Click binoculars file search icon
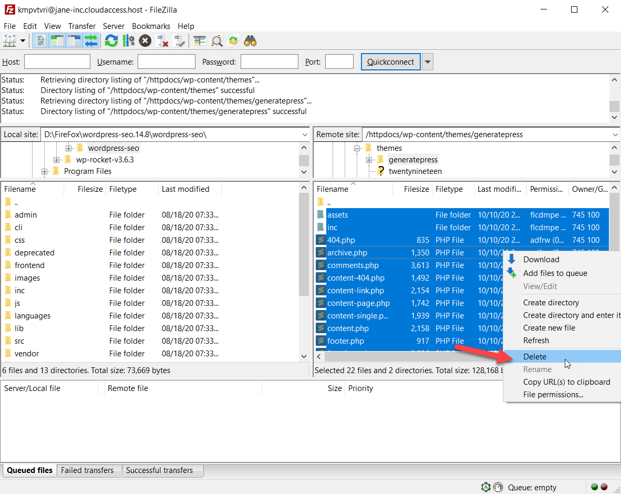Image resolution: width=621 pixels, height=494 pixels. pyautogui.click(x=250, y=40)
